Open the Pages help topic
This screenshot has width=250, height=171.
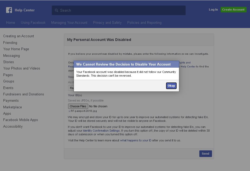(x=8, y=75)
